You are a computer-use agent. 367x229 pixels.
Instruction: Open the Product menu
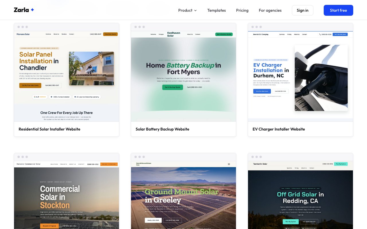(188, 10)
